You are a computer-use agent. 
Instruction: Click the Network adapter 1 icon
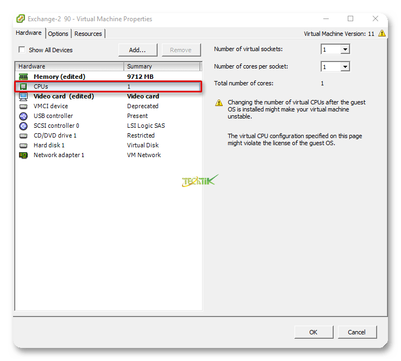click(x=23, y=155)
